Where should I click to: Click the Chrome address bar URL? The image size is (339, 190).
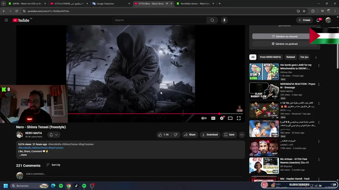click(x=48, y=11)
